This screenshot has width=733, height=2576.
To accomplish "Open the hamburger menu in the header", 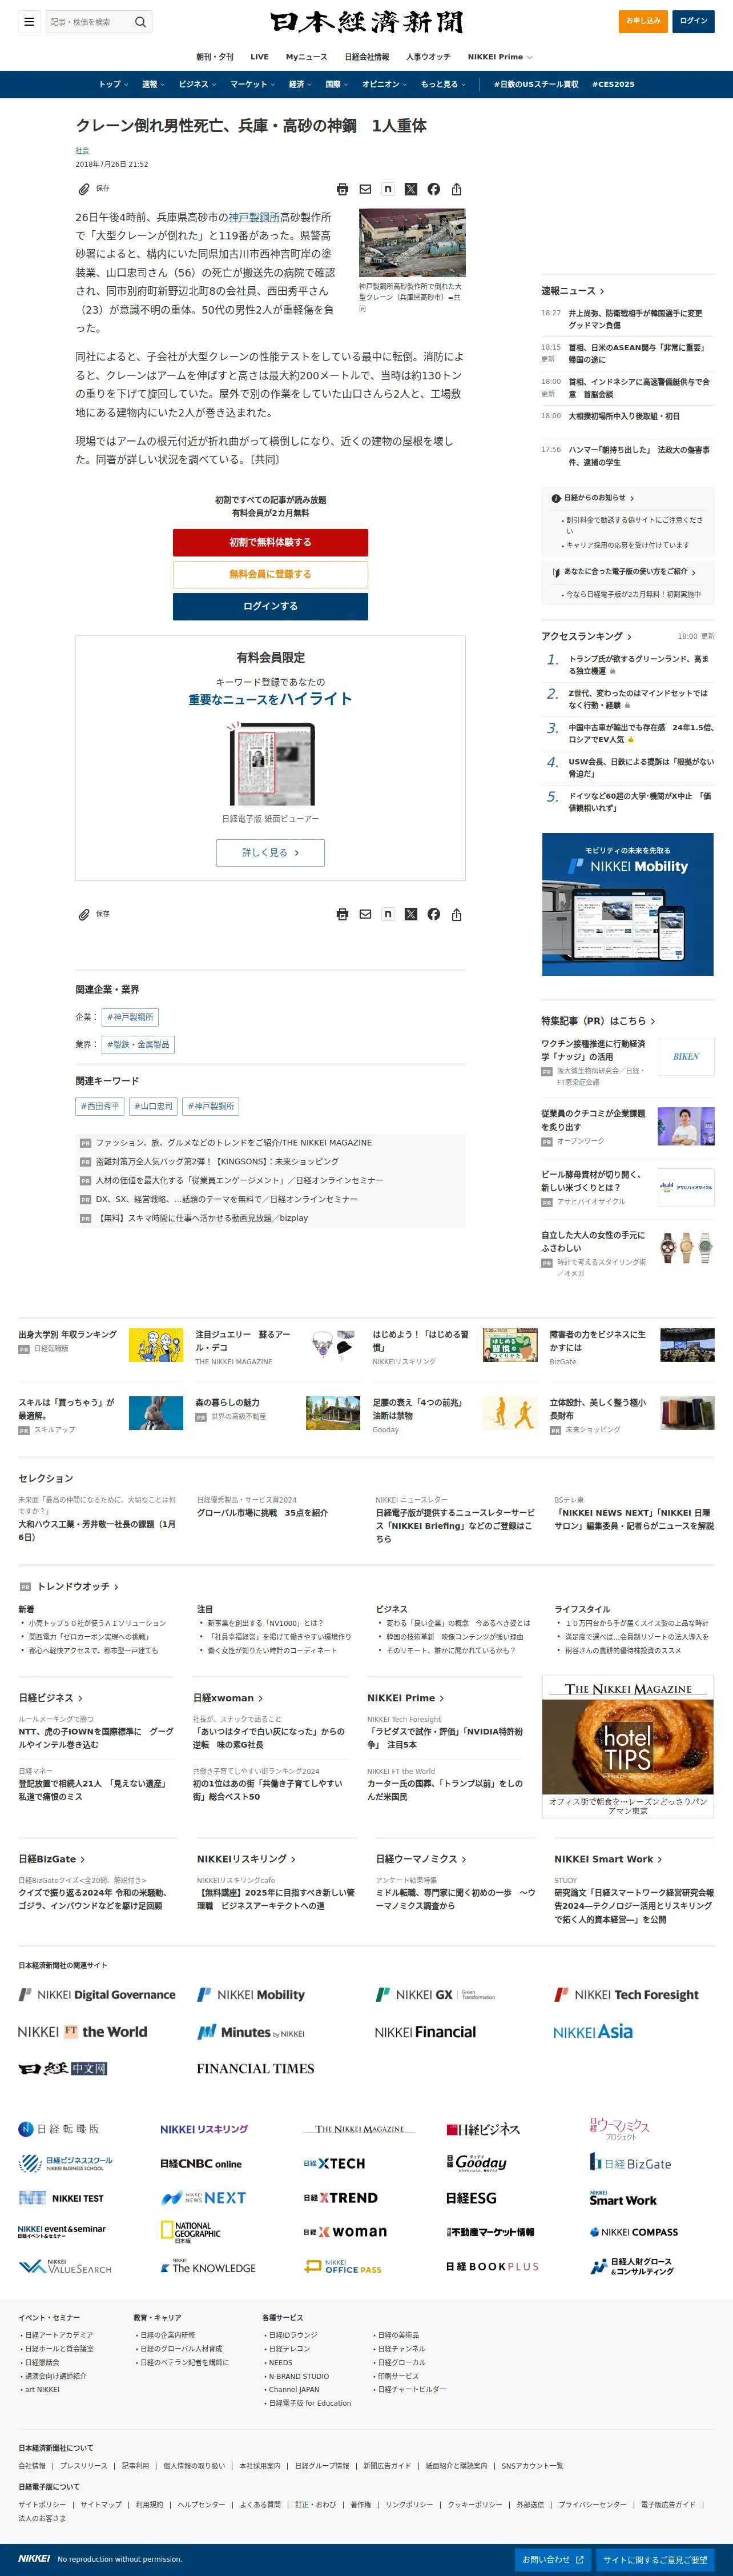I will [x=29, y=21].
